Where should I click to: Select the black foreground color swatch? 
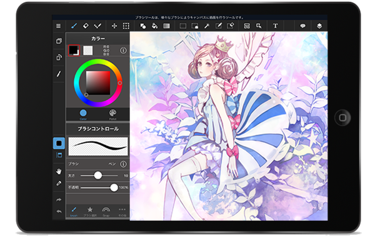[74, 51]
